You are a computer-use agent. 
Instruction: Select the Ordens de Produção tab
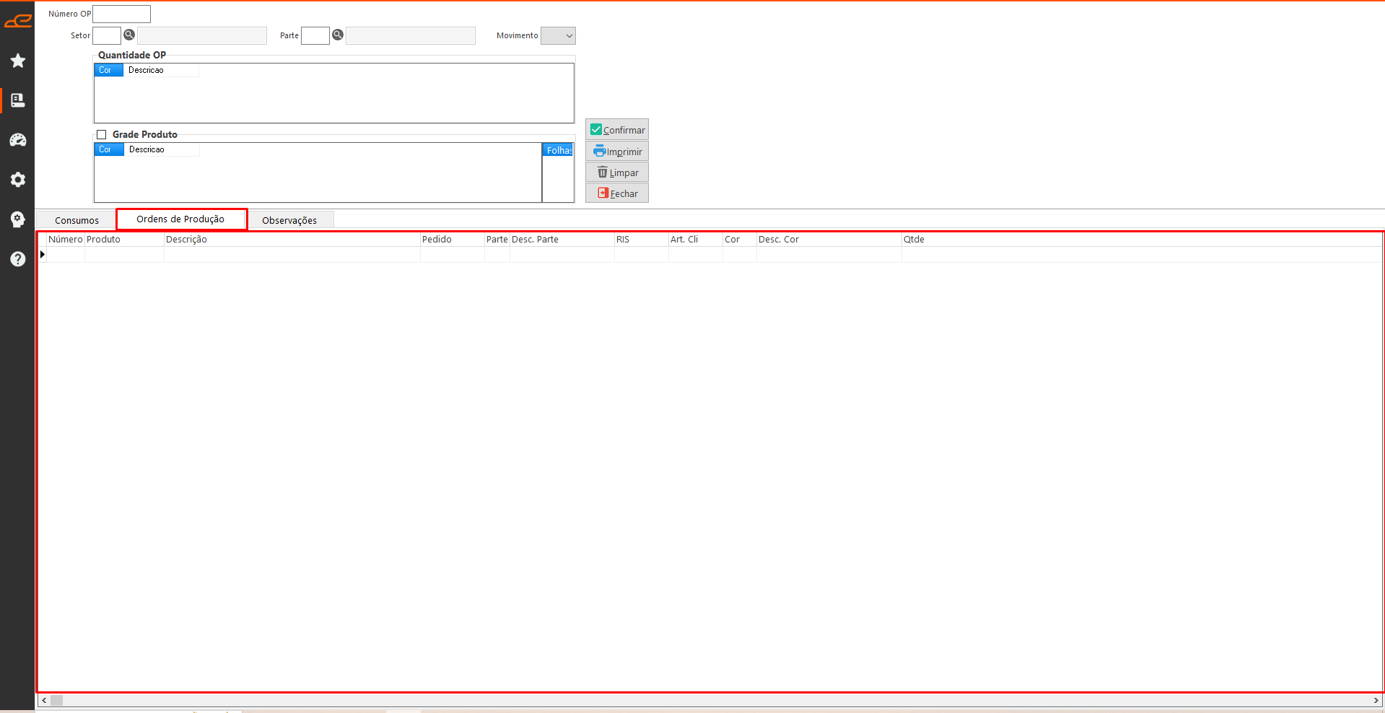click(180, 219)
